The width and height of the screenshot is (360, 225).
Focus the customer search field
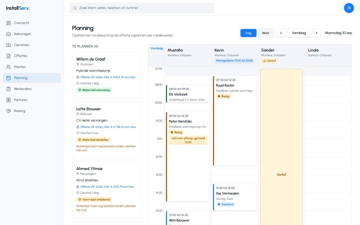[142, 8]
